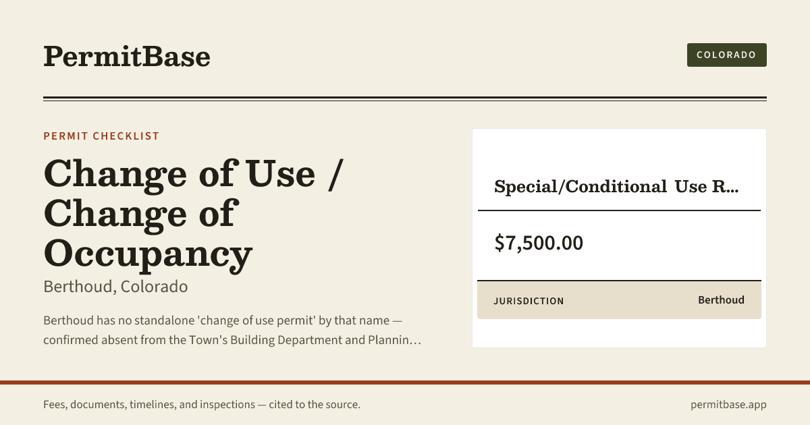Click the tan jurisdiction row

coord(619,300)
